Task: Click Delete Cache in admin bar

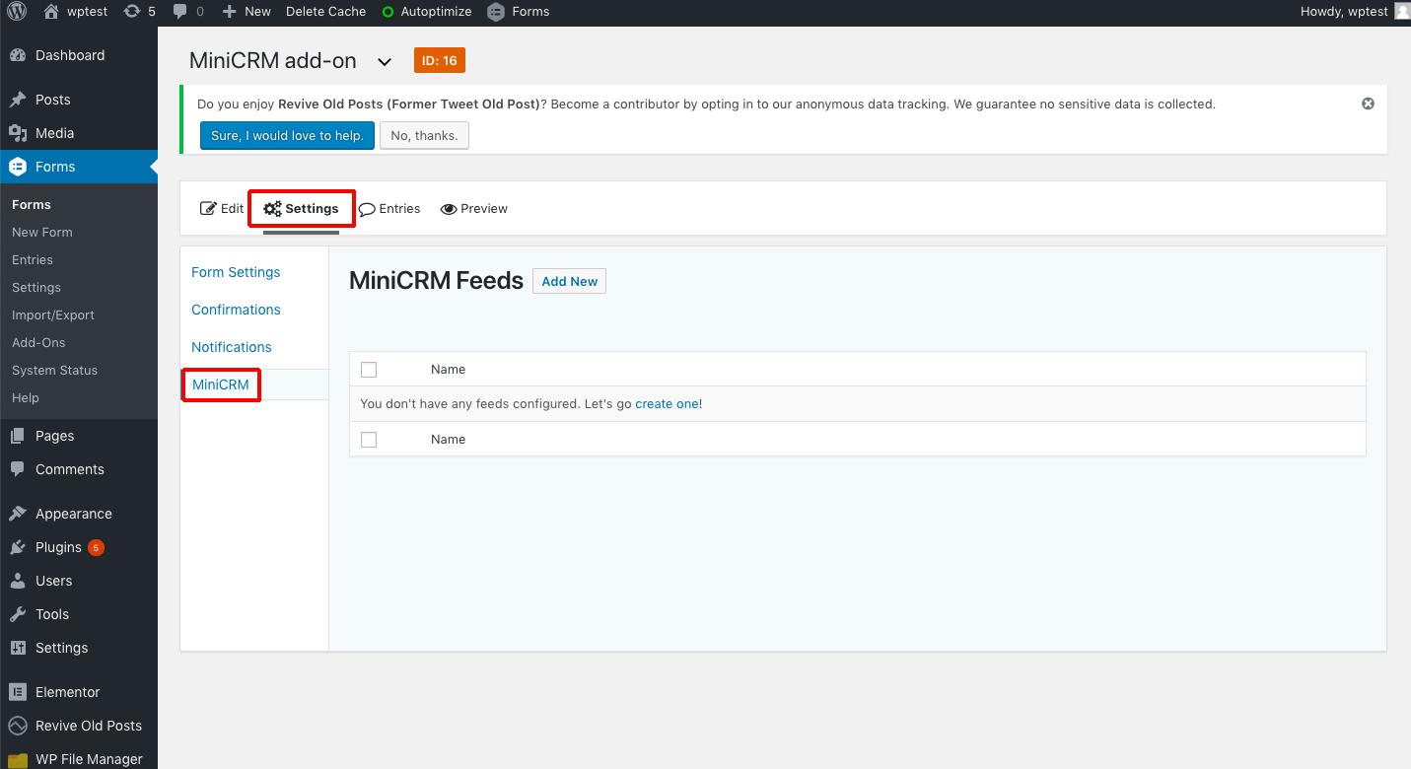Action: pyautogui.click(x=325, y=12)
